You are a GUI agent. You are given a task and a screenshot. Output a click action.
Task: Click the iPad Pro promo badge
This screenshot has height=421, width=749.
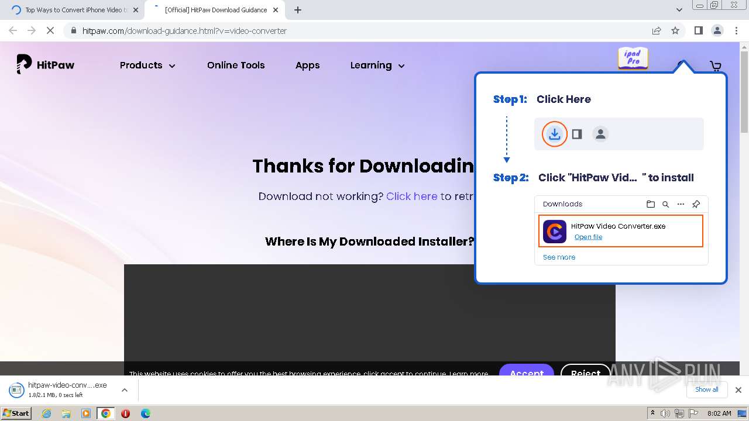(633, 58)
